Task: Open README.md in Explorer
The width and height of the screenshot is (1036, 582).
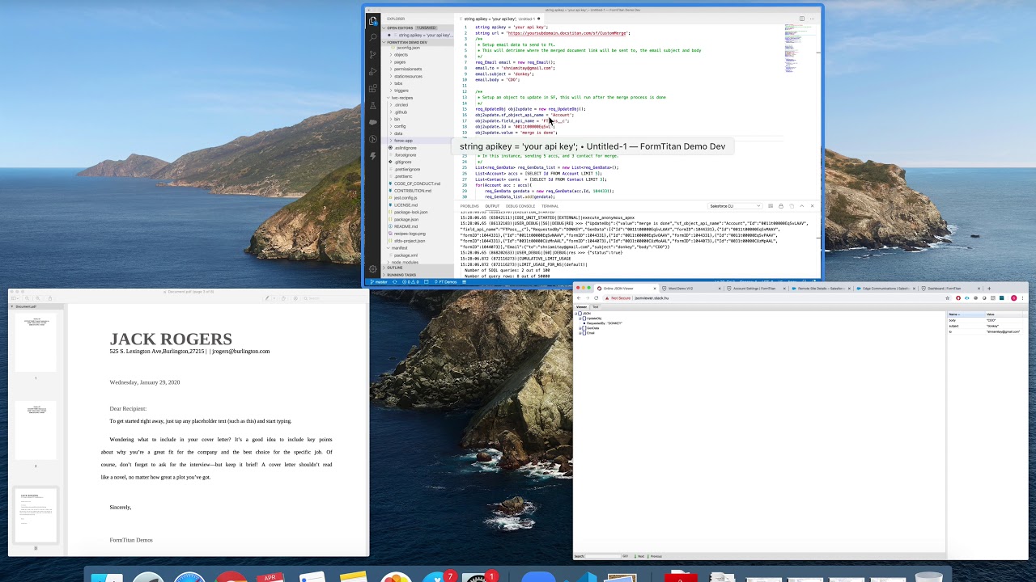Action: click(405, 226)
